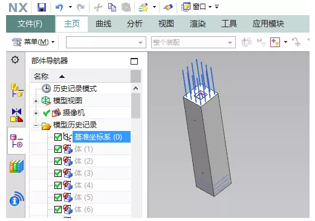Click the 窗口 window icon

[x=186, y=7]
